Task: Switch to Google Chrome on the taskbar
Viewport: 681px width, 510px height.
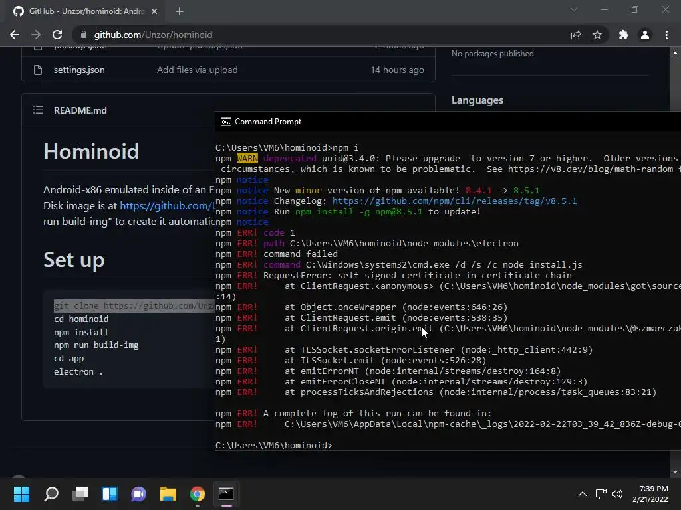Action: [x=197, y=494]
